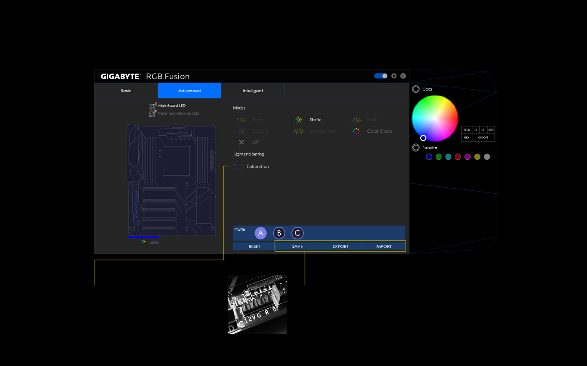The image size is (587, 366).
Task: Turn lighting Off with the X icon
Action: [x=242, y=142]
